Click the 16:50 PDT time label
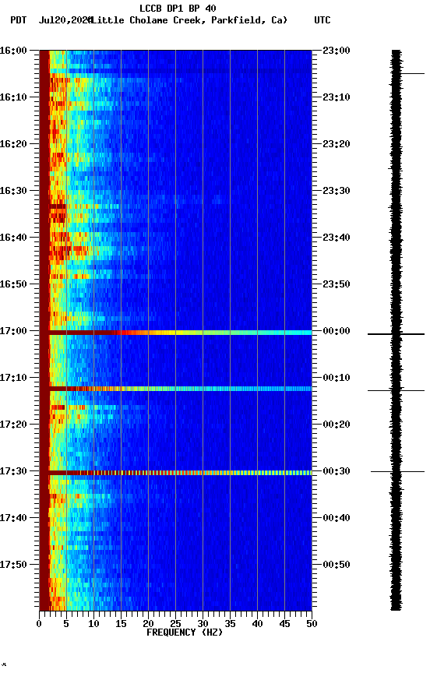Viewport: 430px width, 673px height. 13,284
